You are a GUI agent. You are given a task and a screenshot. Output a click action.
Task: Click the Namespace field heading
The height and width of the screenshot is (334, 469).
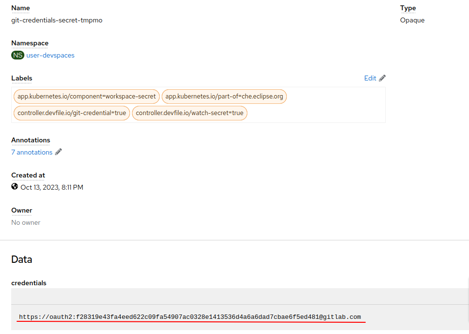[30, 43]
